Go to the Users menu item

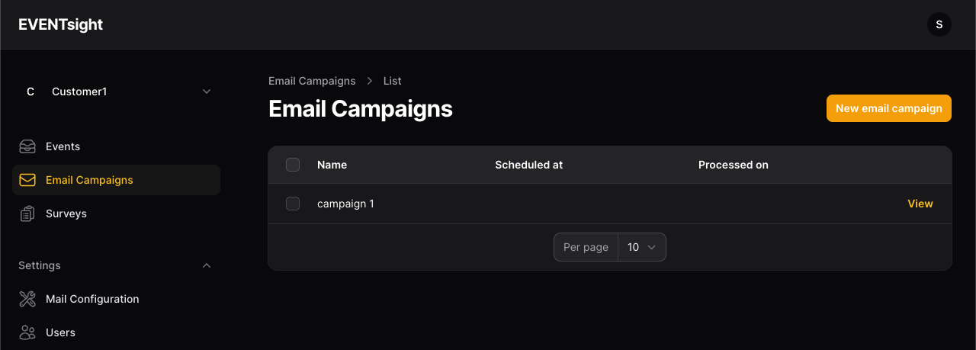60,332
